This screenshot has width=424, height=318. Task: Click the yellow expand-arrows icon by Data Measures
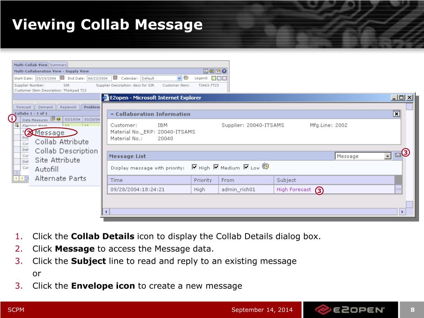click(58, 119)
